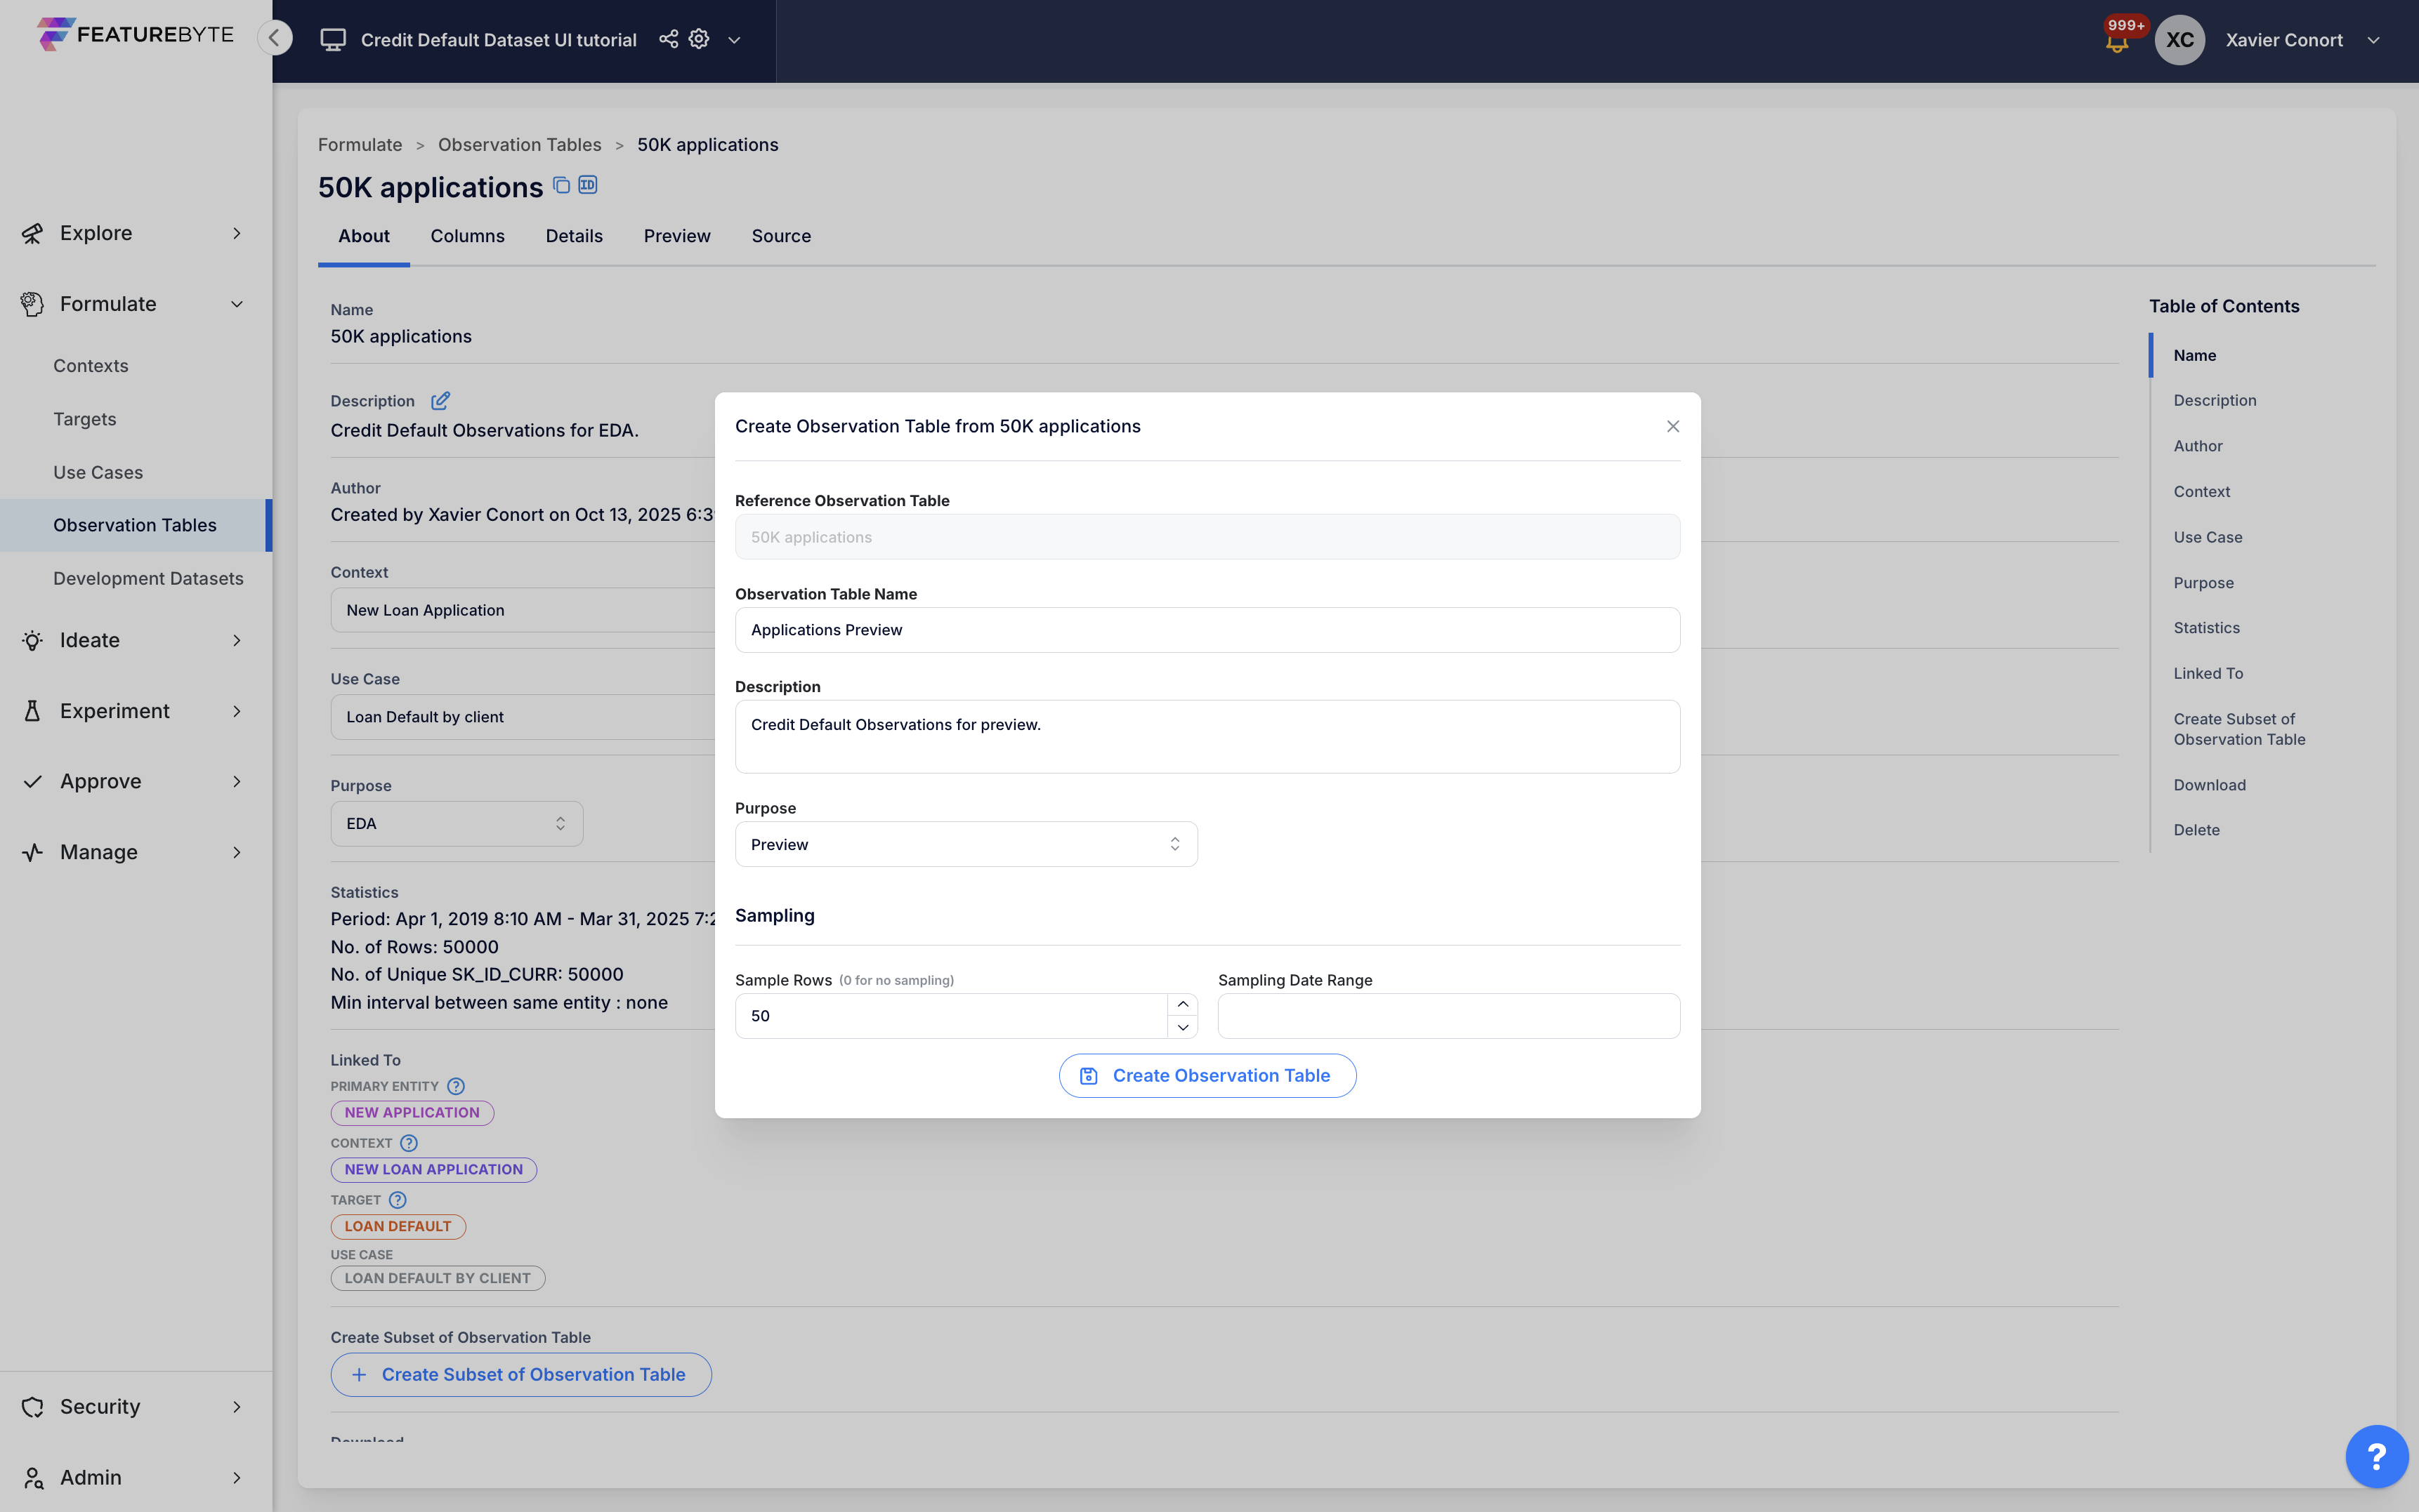Click the notification bell icon

pyautogui.click(x=2116, y=43)
